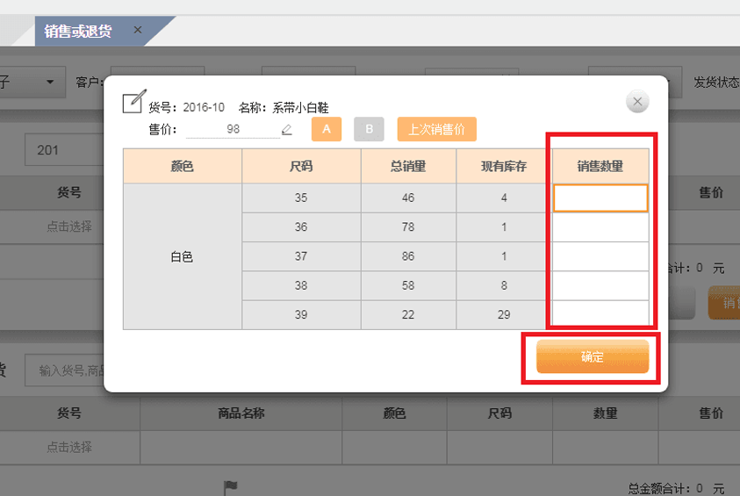Select the 销售数量 input for size 37
Image resolution: width=740 pixels, height=496 pixels.
click(x=600, y=256)
